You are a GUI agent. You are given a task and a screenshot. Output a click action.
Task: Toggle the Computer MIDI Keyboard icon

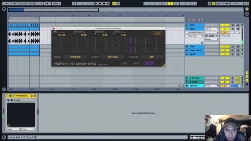pyautogui.click(x=213, y=4)
